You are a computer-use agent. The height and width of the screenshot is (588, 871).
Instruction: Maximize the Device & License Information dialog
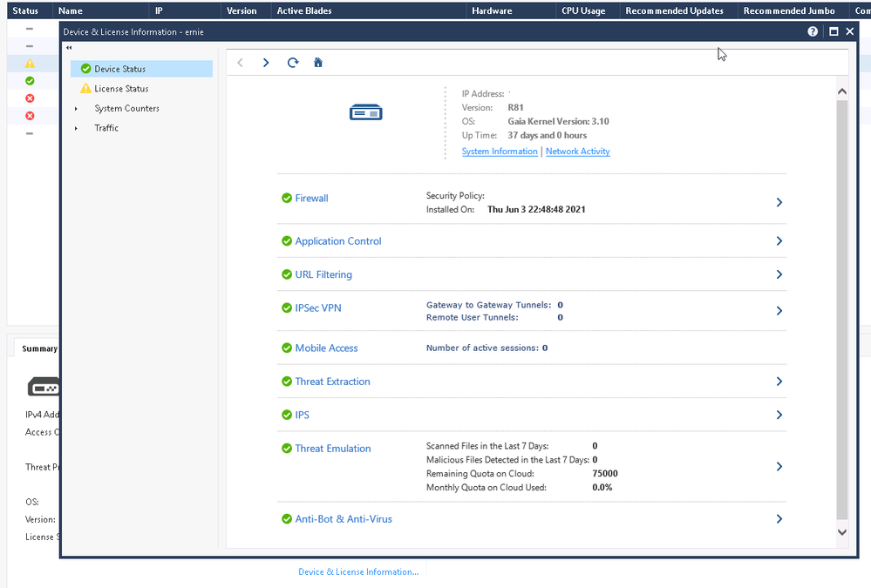coord(834,31)
